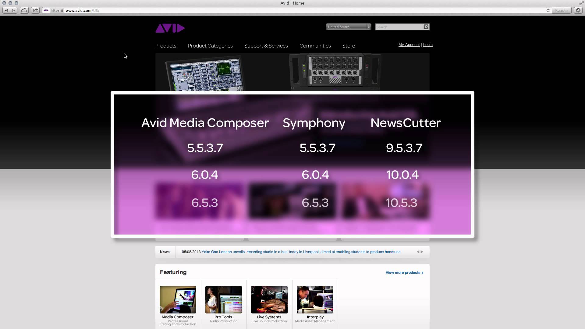Open the Products menu
This screenshot has width=585, height=329.
pos(165,45)
